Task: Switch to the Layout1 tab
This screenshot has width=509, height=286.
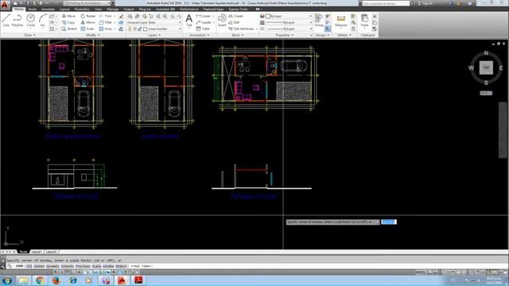Action: 37,252
